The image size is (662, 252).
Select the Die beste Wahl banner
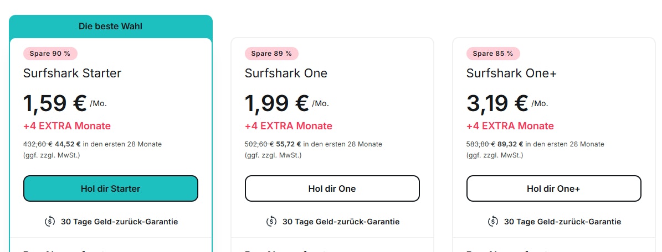coord(111,27)
